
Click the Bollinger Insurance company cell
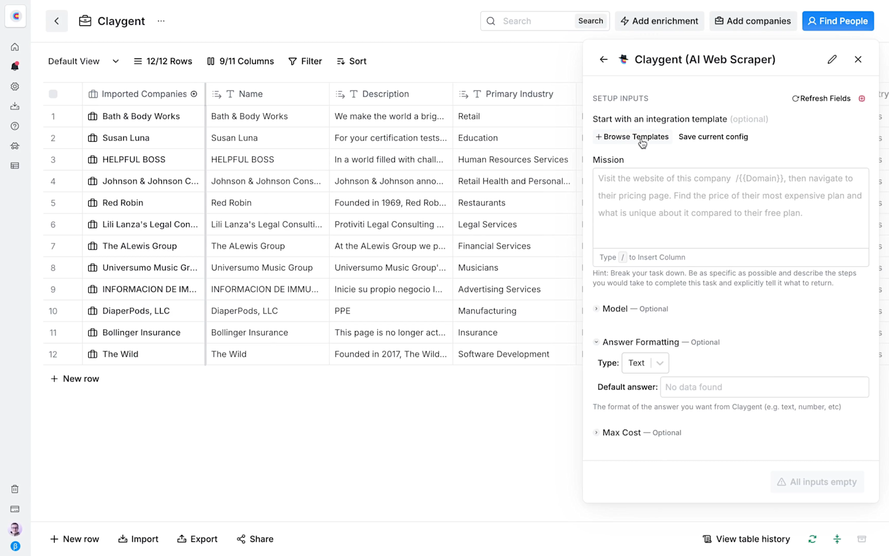(x=144, y=332)
